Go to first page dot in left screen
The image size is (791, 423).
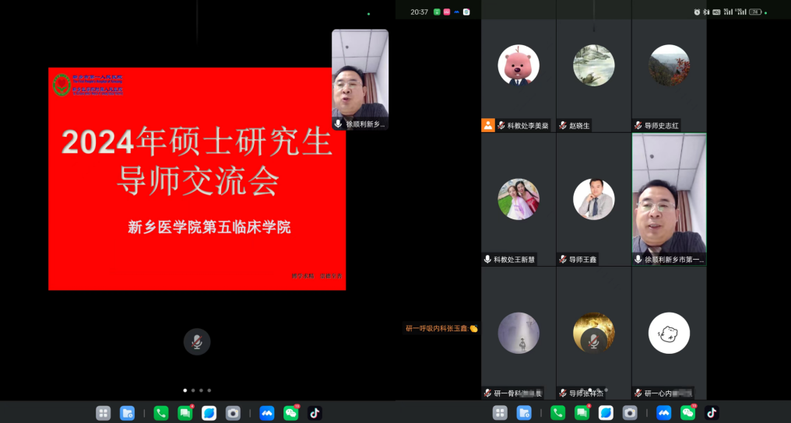(185, 390)
